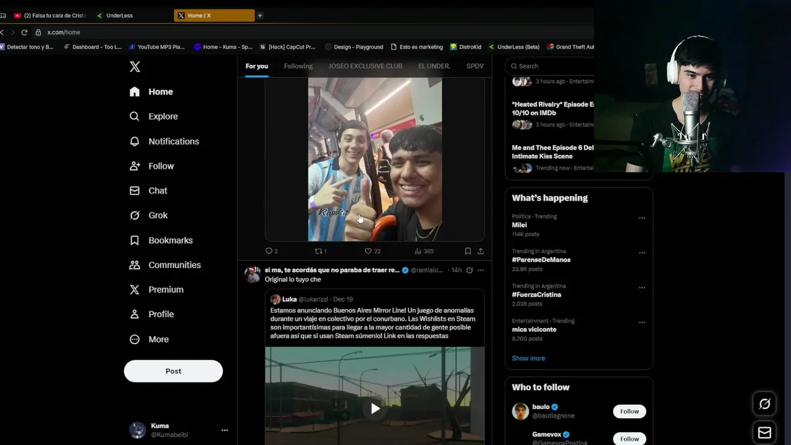The image size is (791, 445).
Task: Open the Heated Rivalry Episode story
Action: tap(552, 109)
